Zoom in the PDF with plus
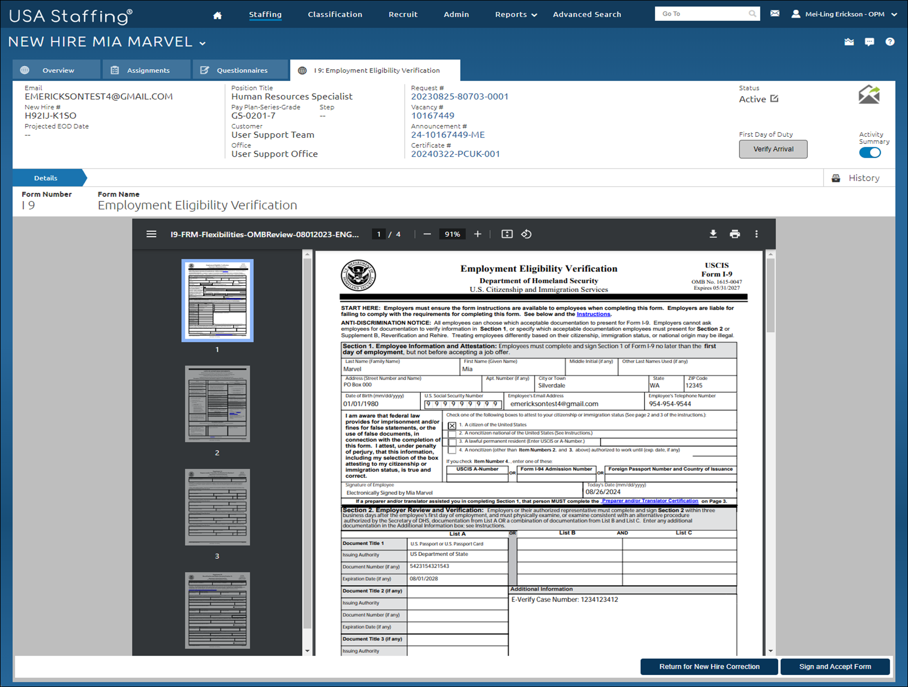 [477, 234]
